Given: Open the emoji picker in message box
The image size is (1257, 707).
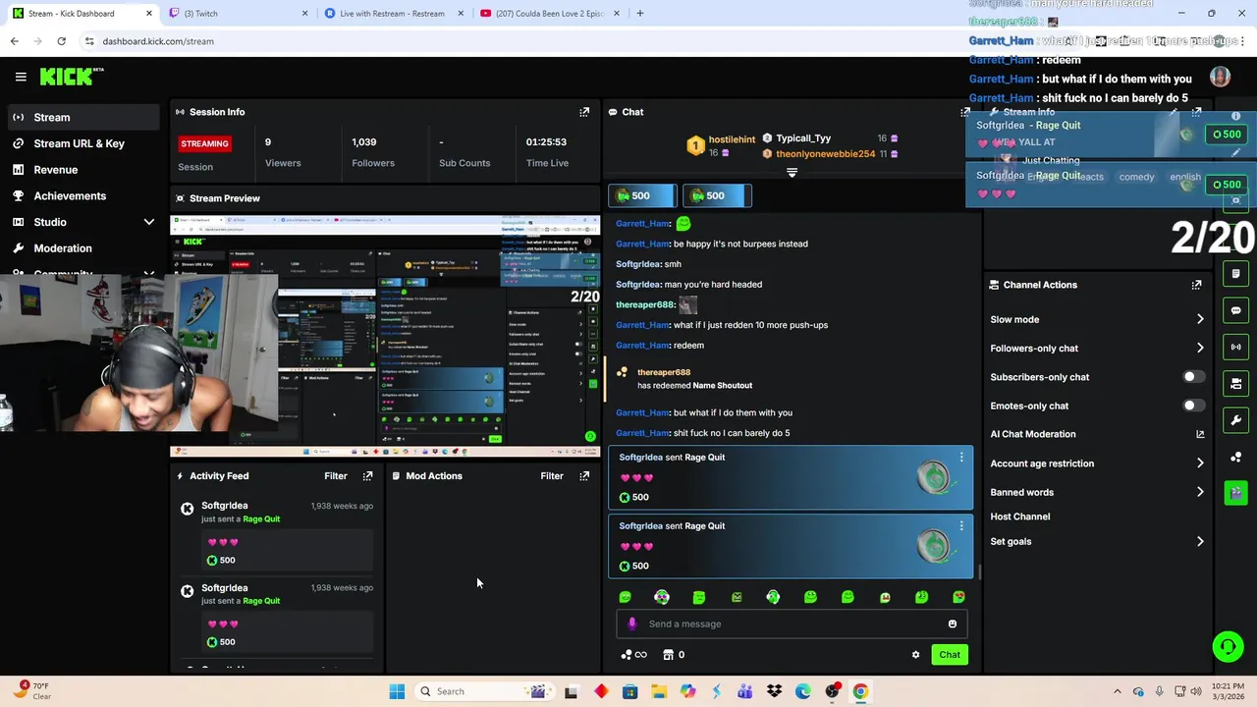Looking at the screenshot, I should (952, 624).
